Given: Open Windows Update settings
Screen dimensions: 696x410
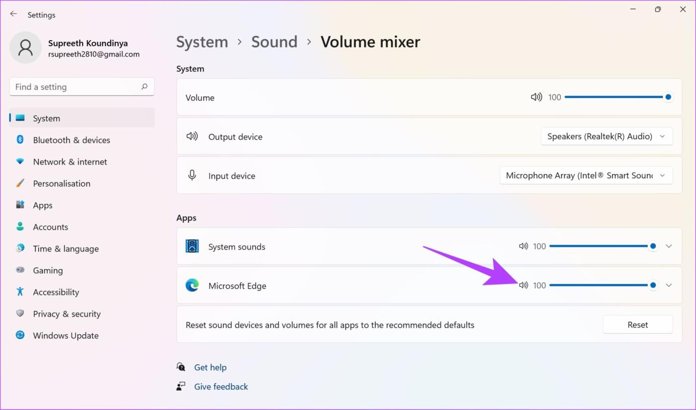Looking at the screenshot, I should 82,335.
